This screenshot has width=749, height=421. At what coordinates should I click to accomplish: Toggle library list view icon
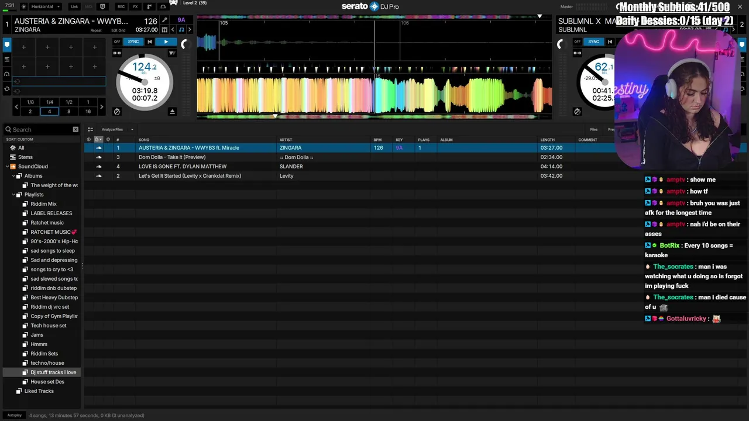coord(90,129)
